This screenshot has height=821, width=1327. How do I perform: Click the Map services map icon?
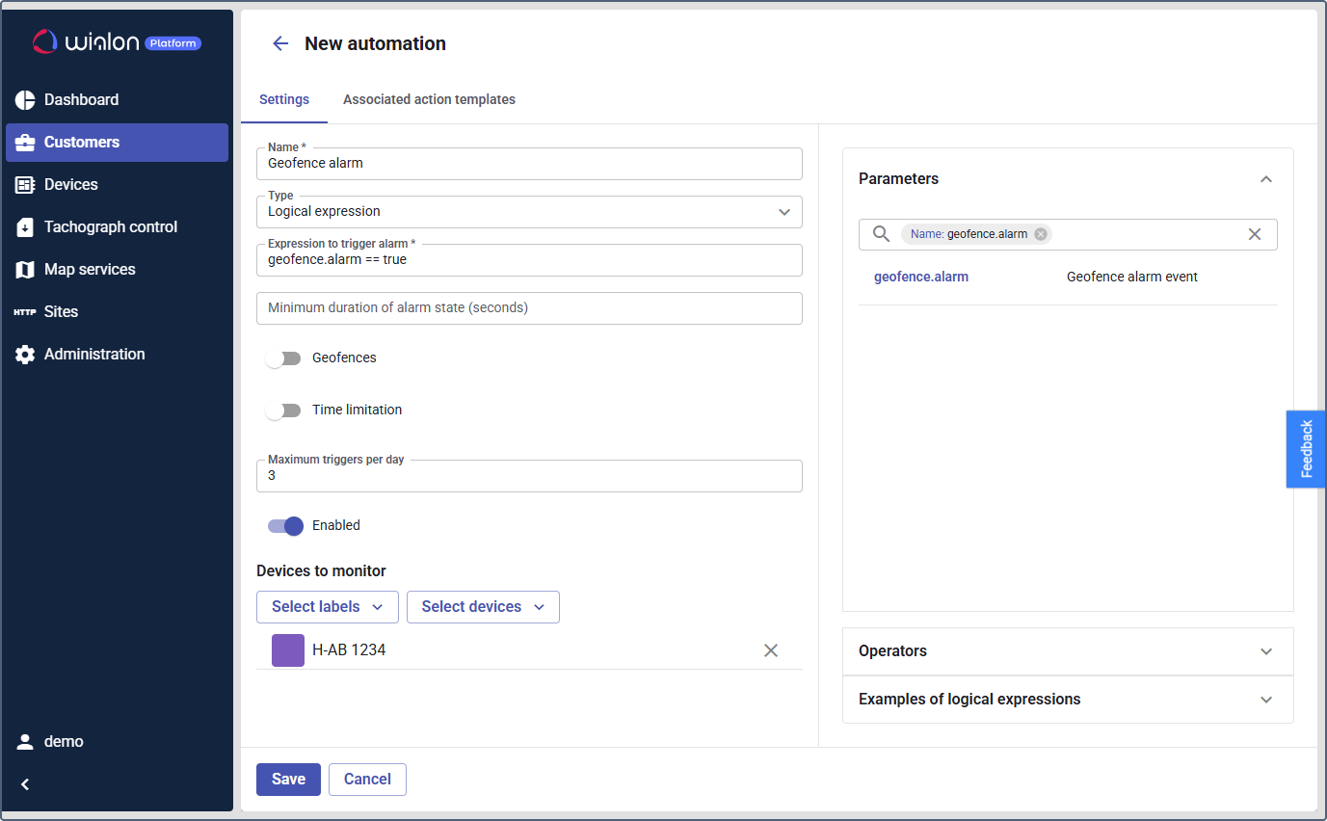tap(25, 270)
